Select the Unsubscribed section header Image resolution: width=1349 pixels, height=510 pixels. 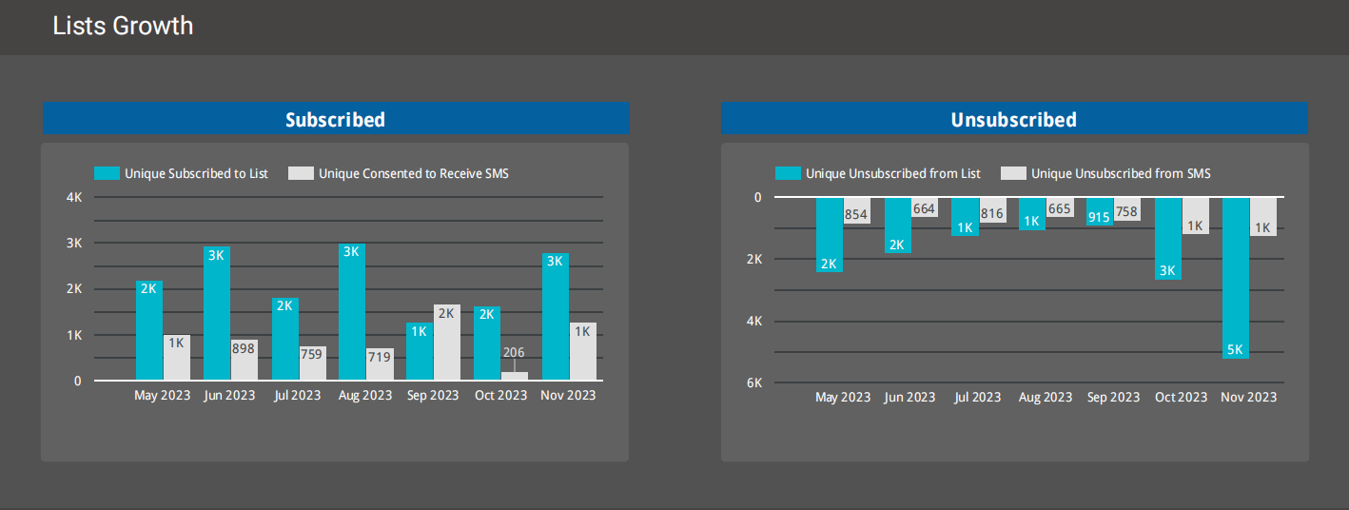(1013, 119)
